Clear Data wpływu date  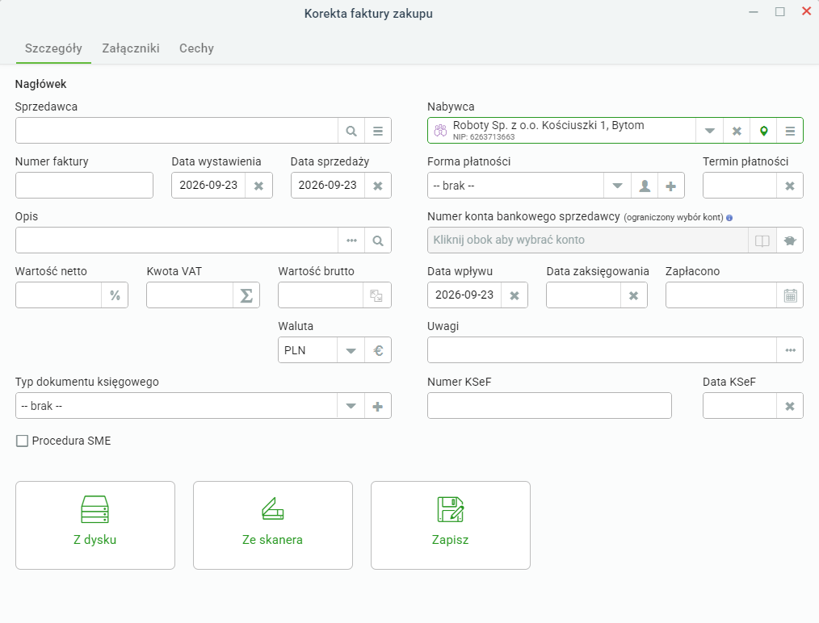[514, 295]
